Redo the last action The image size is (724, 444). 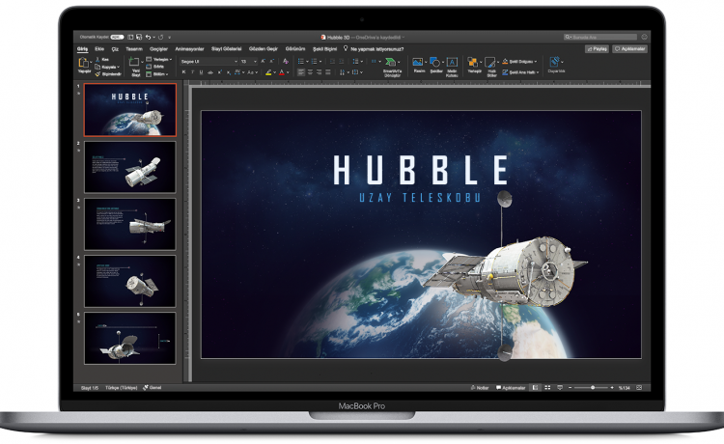coord(160,37)
